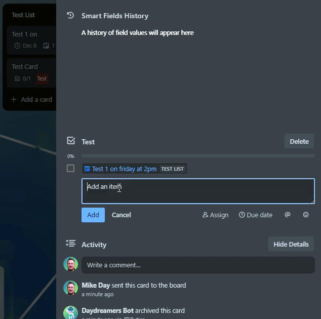Cancel adding a checklist item

click(x=121, y=215)
